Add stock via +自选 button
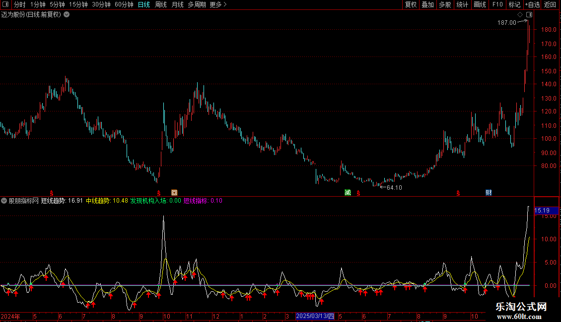 [532, 4]
